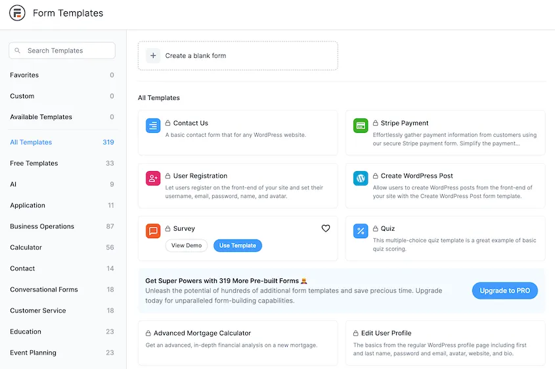Open View Demo for Survey

187,245
